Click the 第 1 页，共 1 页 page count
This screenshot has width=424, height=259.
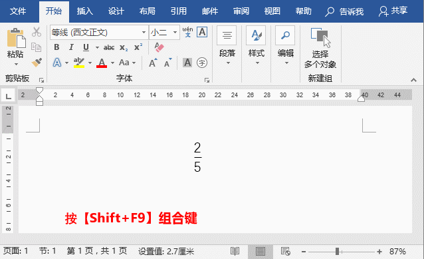point(97,251)
